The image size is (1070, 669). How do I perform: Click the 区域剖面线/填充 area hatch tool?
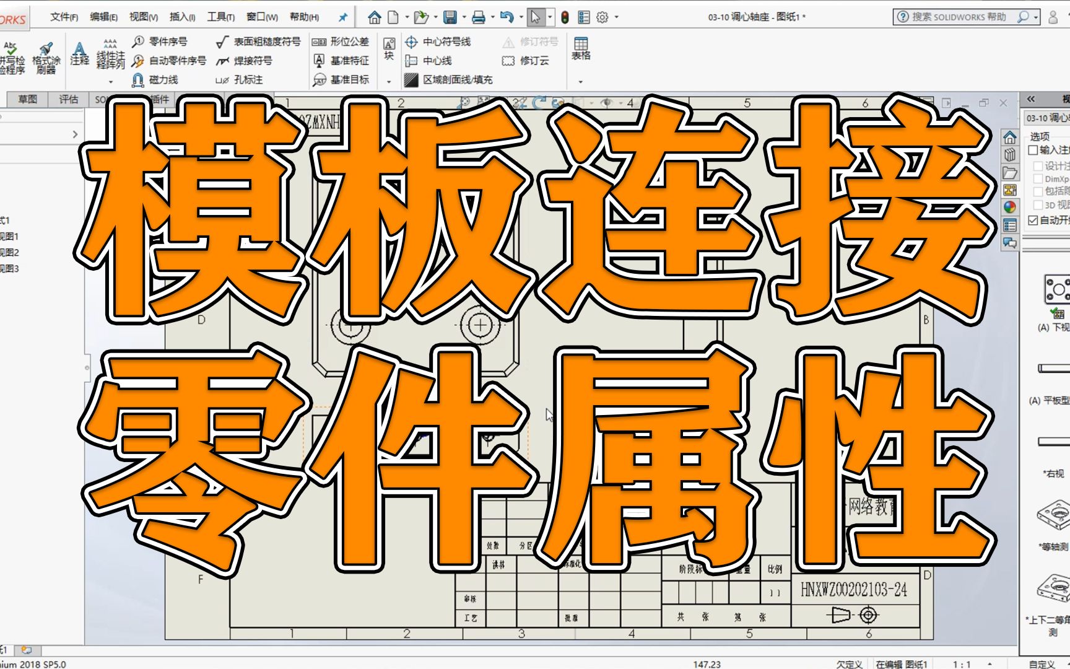click(452, 79)
